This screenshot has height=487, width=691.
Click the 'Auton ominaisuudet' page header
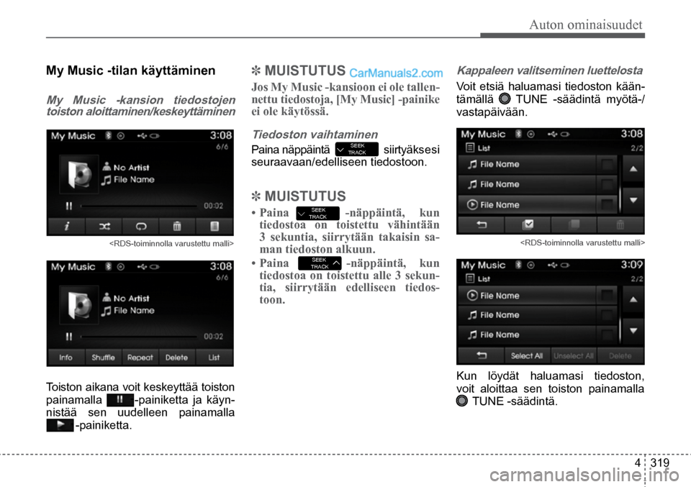pos(586,24)
